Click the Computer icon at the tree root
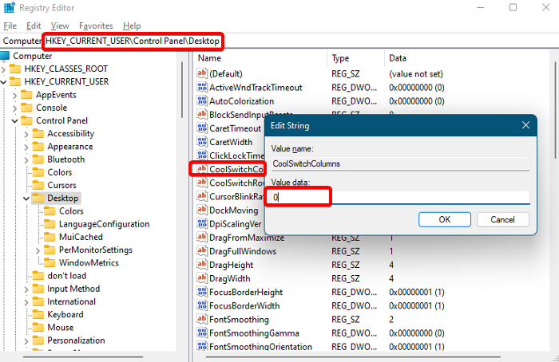 5,56
